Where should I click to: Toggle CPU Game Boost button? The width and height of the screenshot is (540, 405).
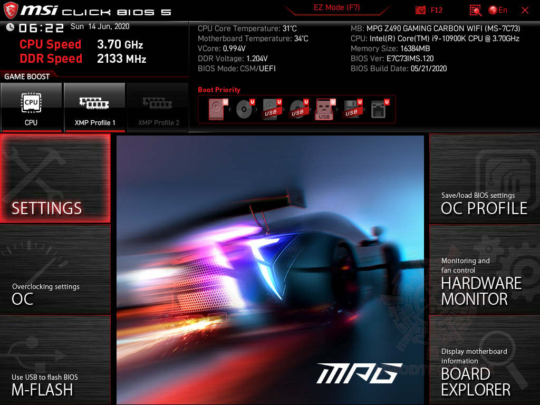pyautogui.click(x=31, y=108)
